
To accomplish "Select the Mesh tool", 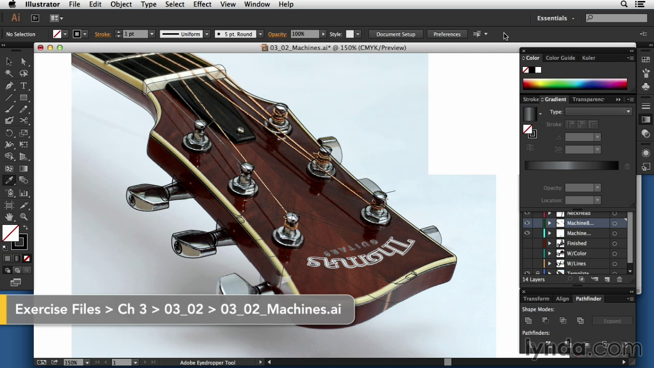I will (x=9, y=169).
